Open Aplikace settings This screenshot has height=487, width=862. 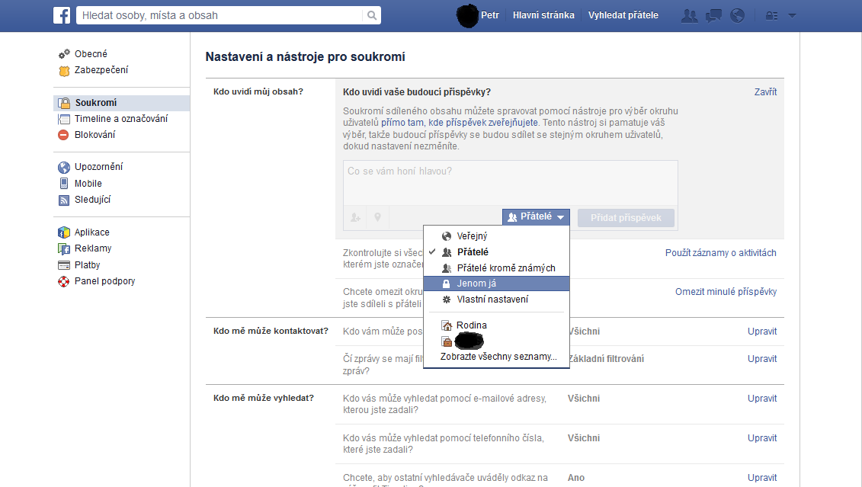tap(91, 232)
